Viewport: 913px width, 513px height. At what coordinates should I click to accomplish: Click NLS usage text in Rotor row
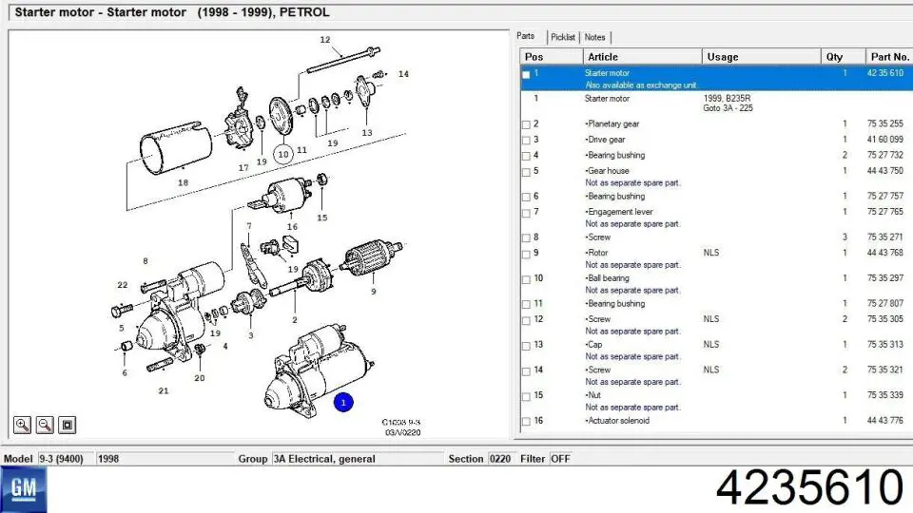(x=711, y=253)
